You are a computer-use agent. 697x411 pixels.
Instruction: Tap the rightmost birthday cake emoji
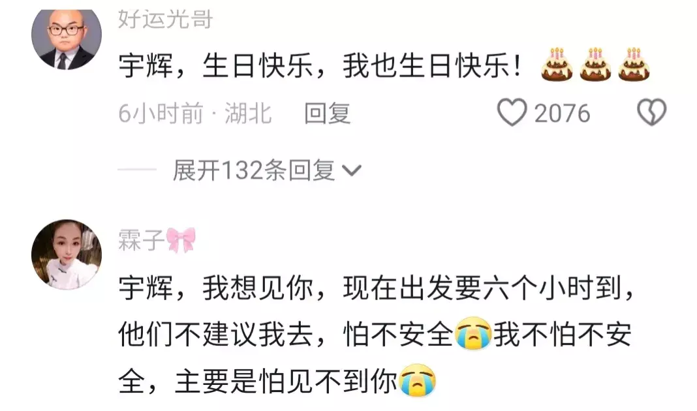tap(634, 65)
